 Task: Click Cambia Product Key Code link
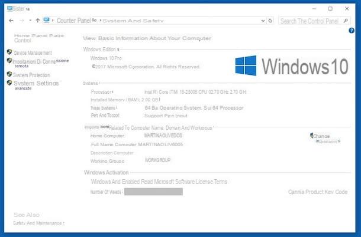pyautogui.click(x=318, y=192)
